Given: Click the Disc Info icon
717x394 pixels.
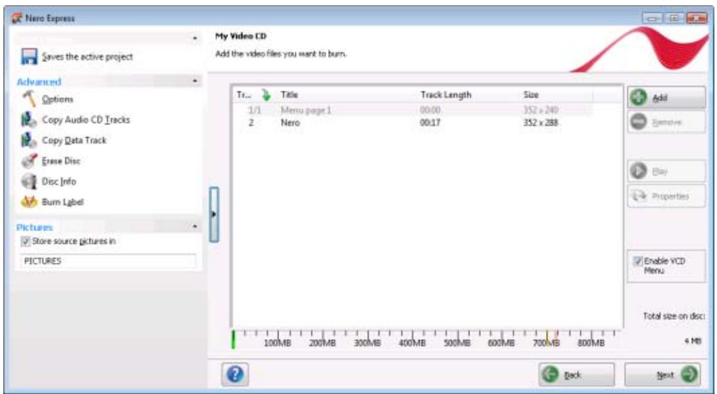Looking at the screenshot, I should (29, 182).
